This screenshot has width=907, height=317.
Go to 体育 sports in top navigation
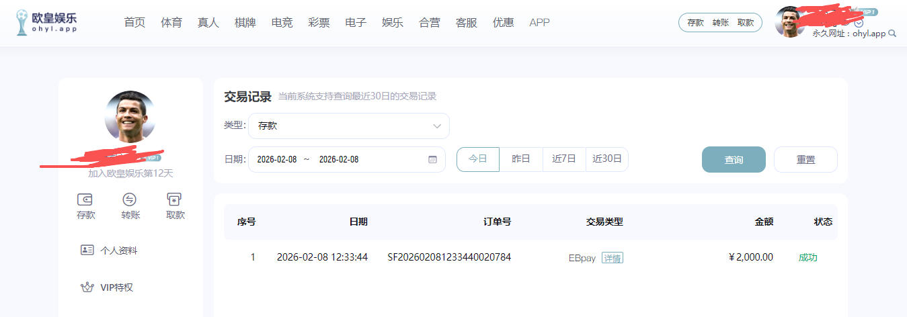tap(171, 22)
